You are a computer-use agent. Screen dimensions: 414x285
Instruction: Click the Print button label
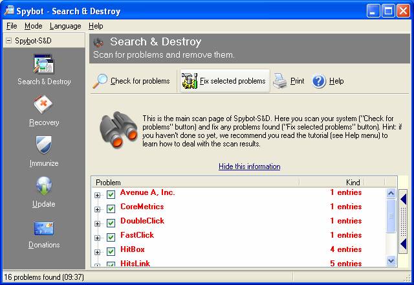pyautogui.click(x=298, y=81)
